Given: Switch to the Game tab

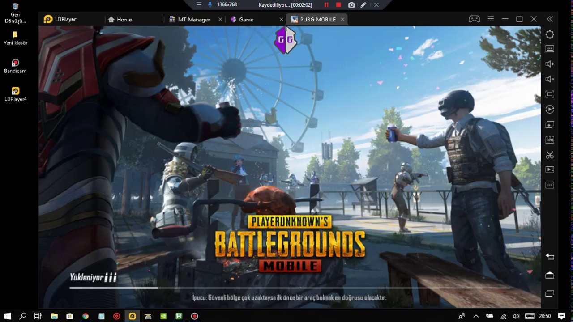Looking at the screenshot, I should coord(242,19).
